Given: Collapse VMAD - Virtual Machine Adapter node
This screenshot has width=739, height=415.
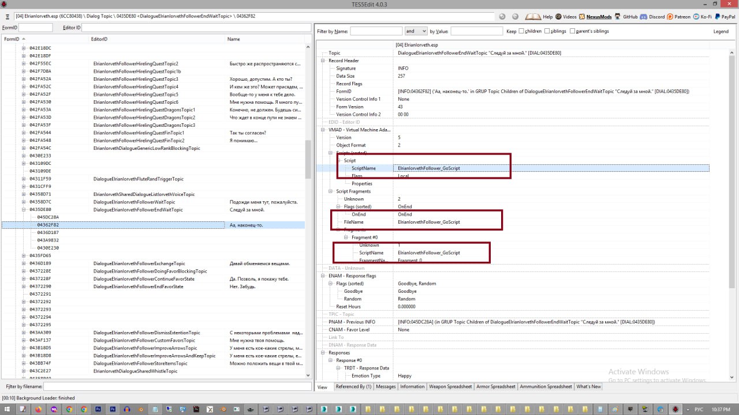Looking at the screenshot, I should [x=323, y=130].
